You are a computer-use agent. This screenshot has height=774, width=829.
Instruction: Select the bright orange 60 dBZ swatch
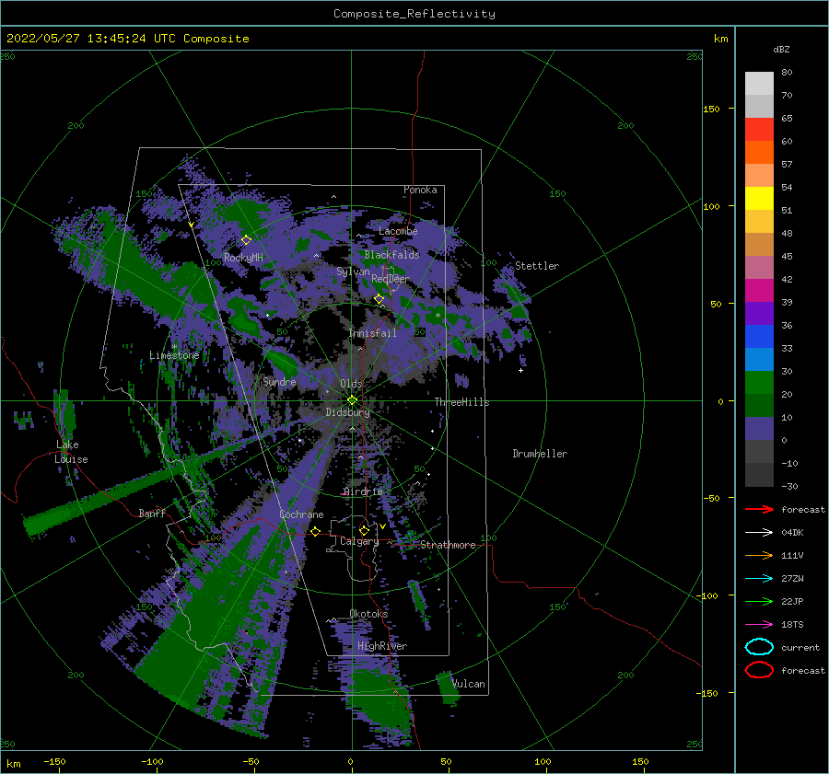(759, 152)
